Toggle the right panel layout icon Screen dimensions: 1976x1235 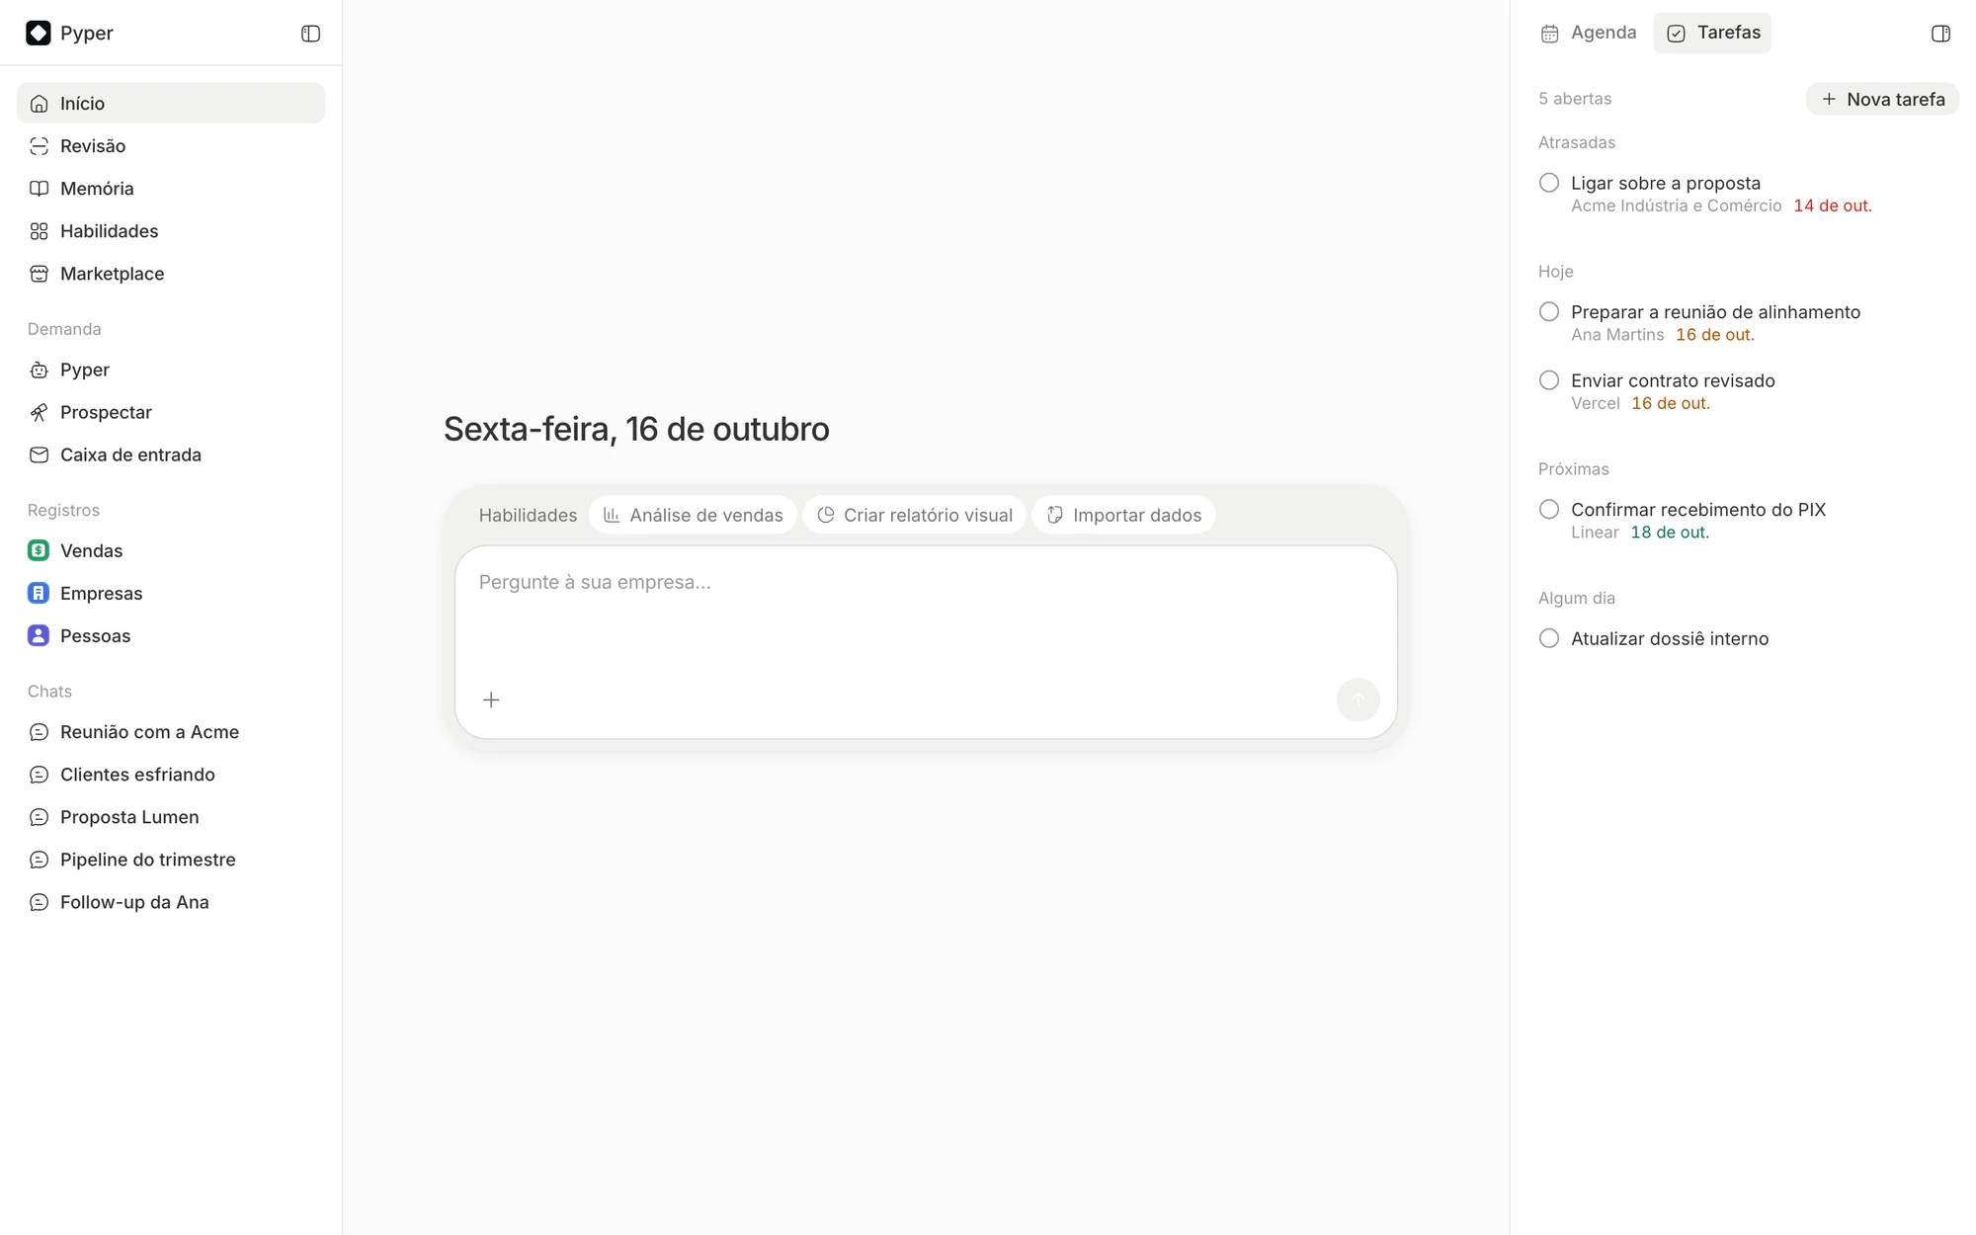click(x=1940, y=34)
